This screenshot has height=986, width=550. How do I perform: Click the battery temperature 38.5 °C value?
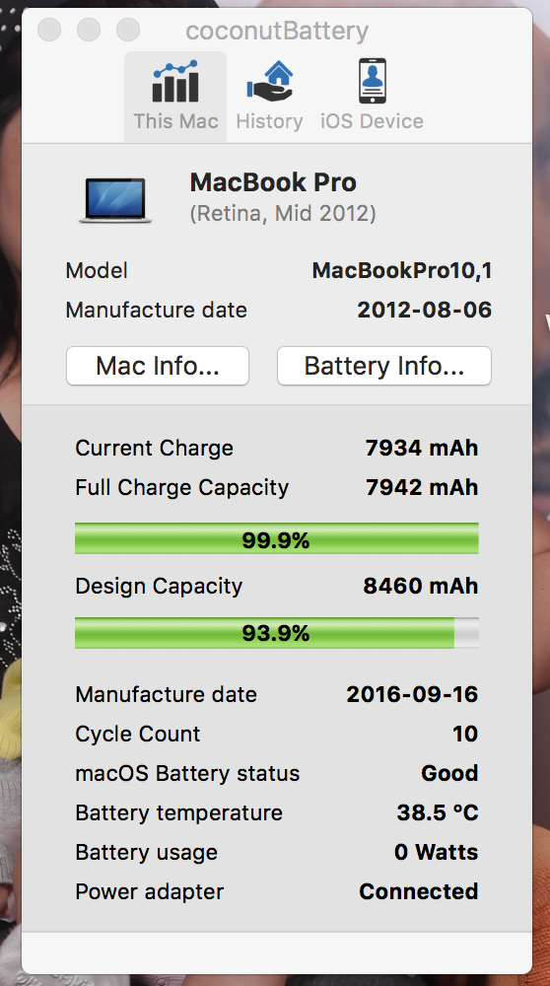(438, 812)
